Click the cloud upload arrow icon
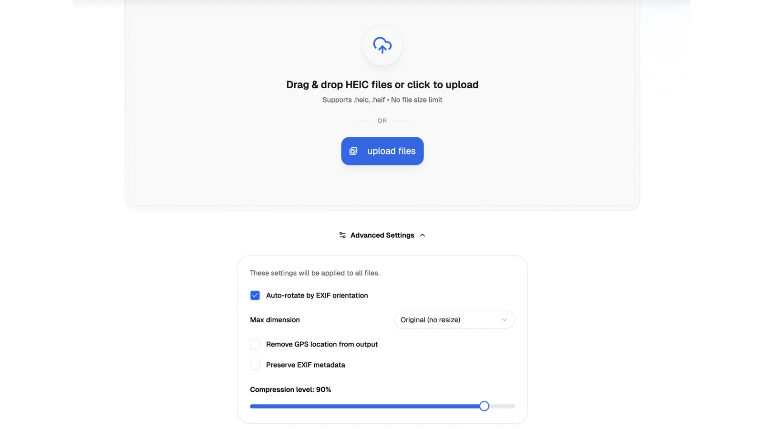 (x=382, y=45)
